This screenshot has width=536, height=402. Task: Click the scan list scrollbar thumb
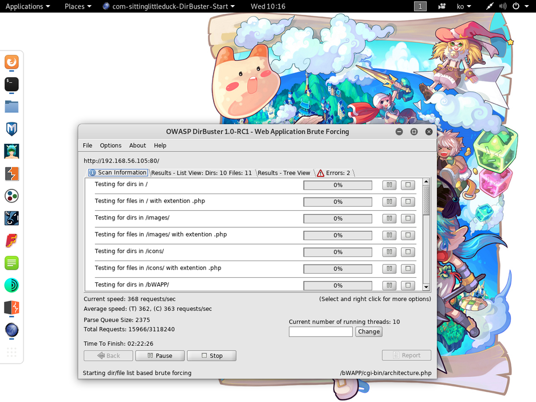426,200
